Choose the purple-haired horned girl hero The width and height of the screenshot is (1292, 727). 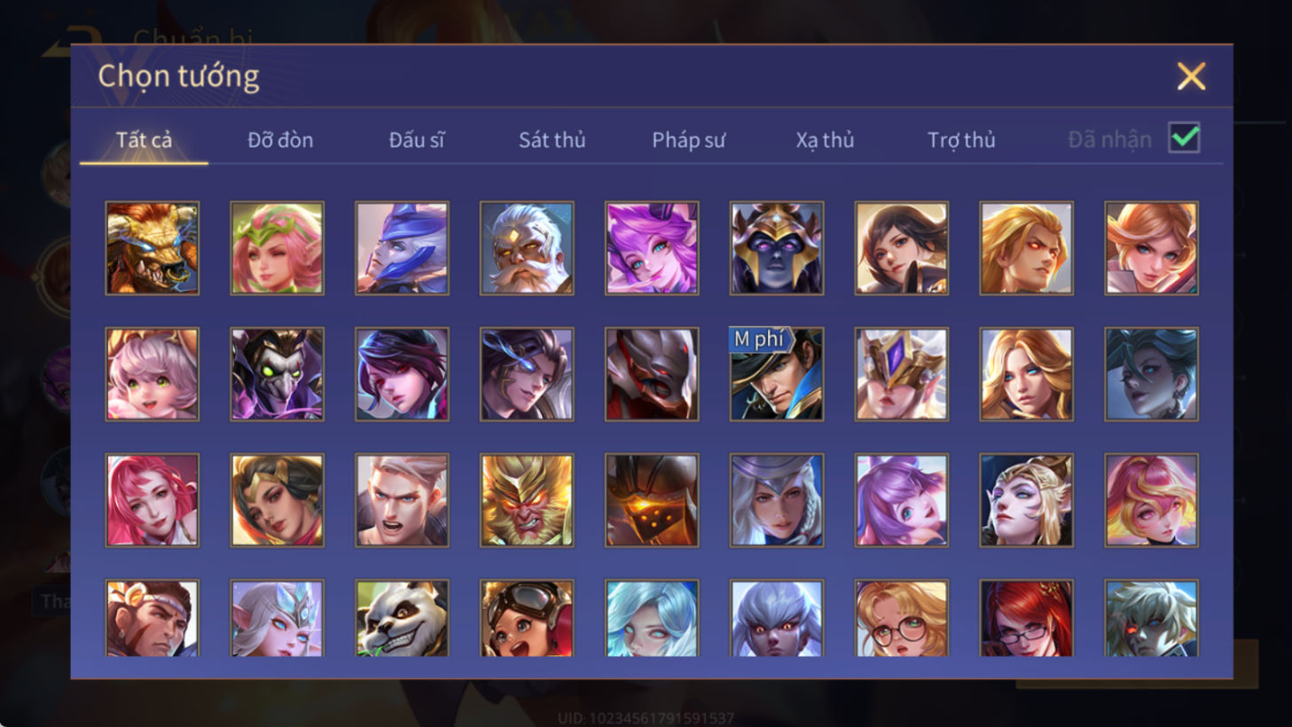pos(652,248)
